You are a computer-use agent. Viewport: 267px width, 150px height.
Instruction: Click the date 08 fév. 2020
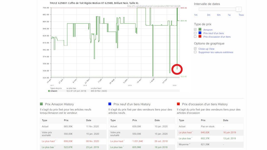[x=92, y=141]
